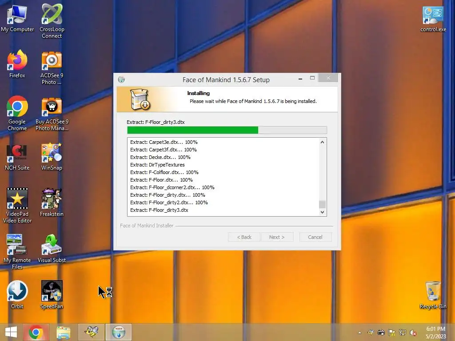This screenshot has height=341, width=455.
Task: Select the My Remote Files shortcut
Action: (x=17, y=252)
